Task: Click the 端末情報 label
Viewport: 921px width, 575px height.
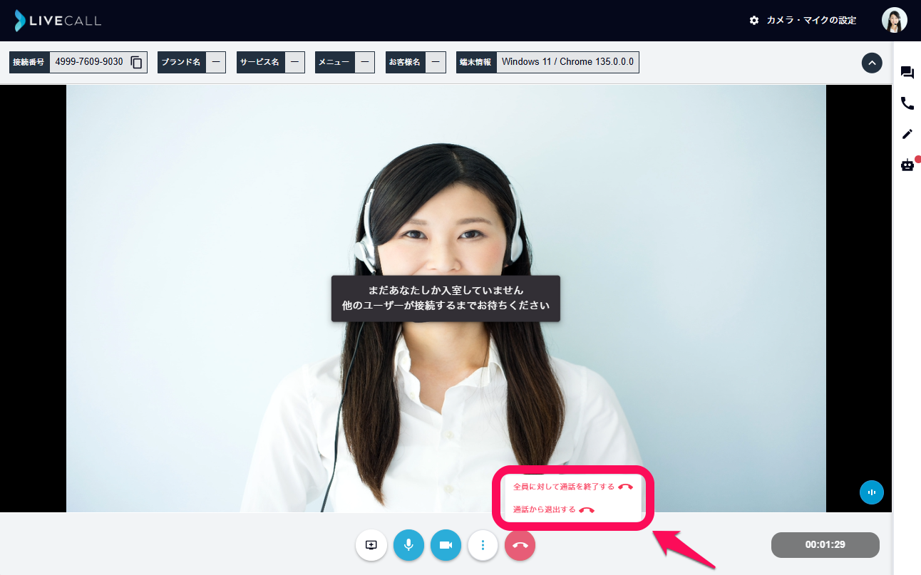Action: pos(476,62)
